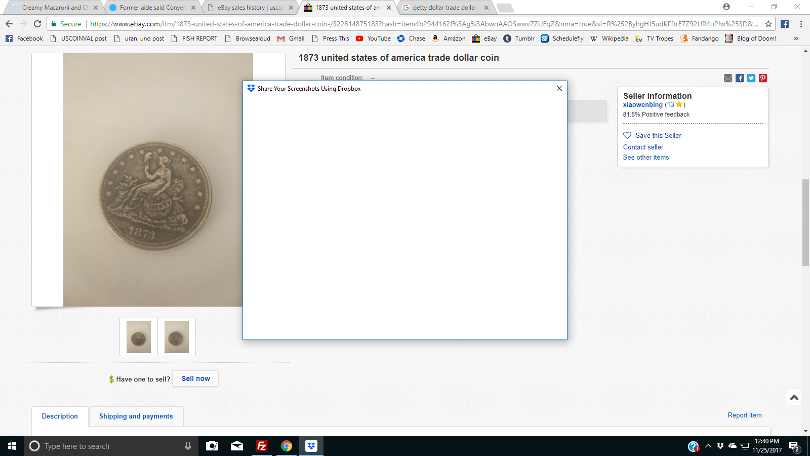Image resolution: width=810 pixels, height=456 pixels.
Task: Open FileZilla from the taskbar
Action: click(x=262, y=446)
